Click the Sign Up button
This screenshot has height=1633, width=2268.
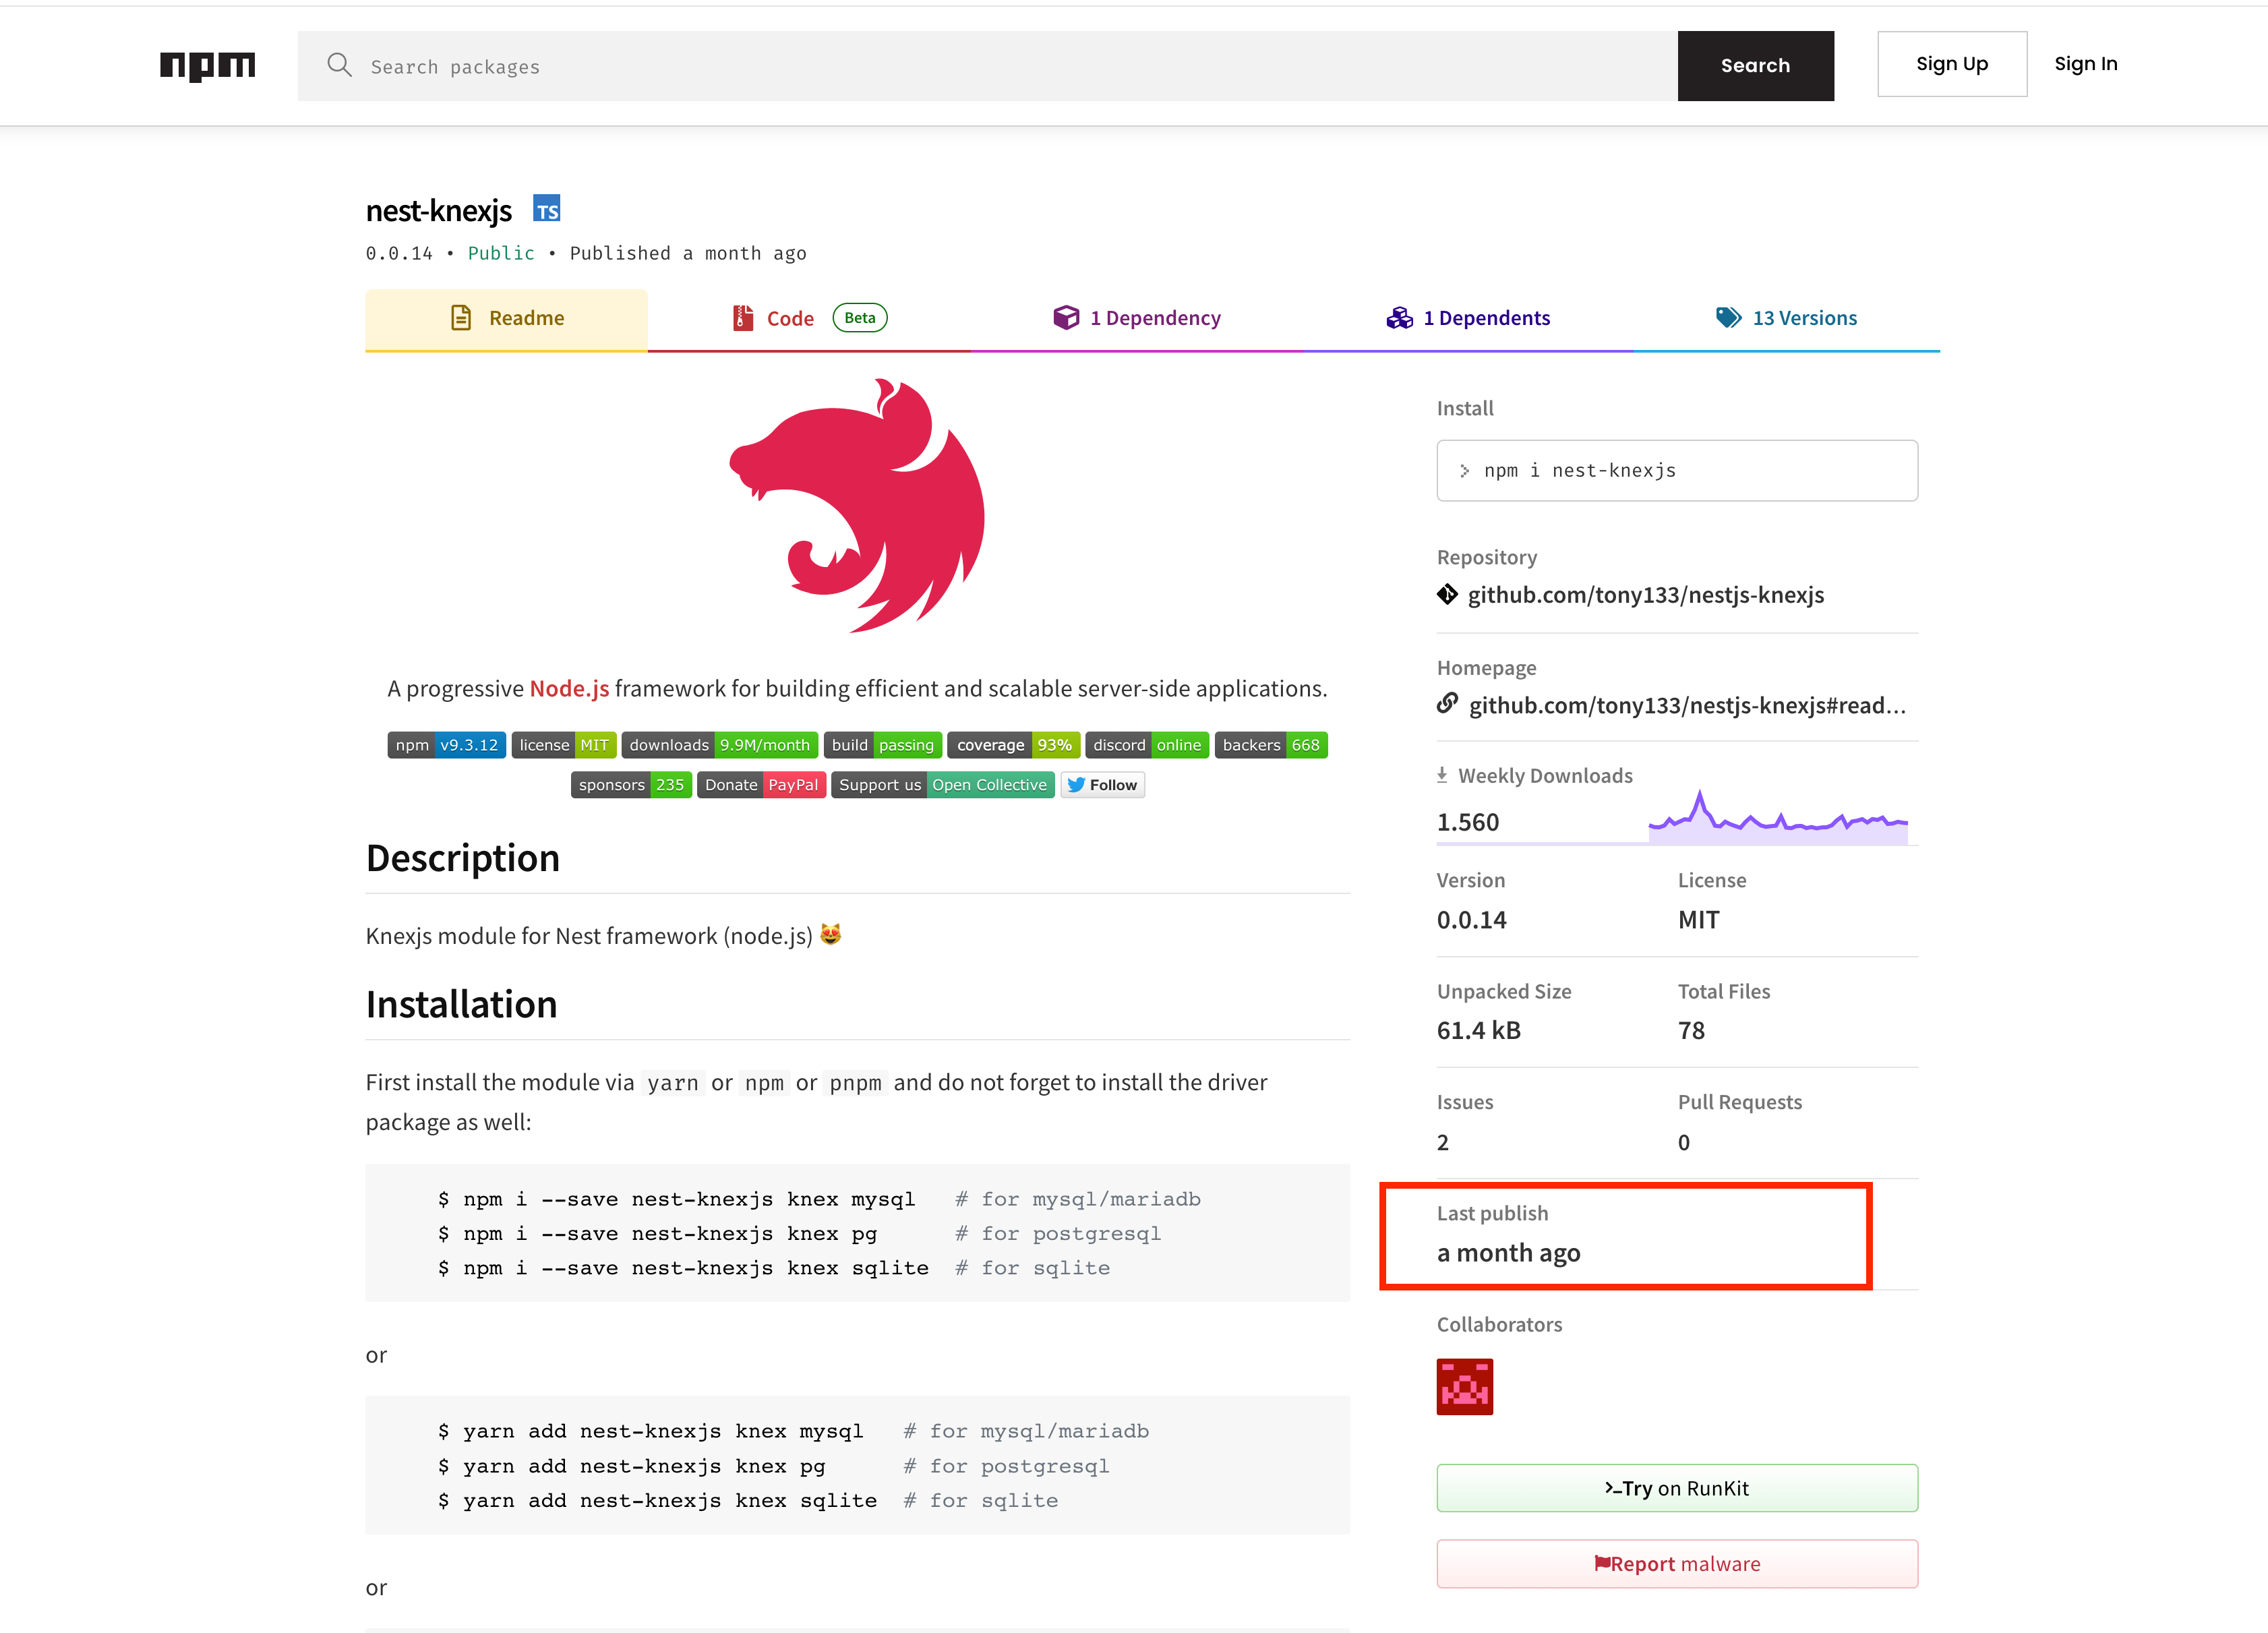1951,63
